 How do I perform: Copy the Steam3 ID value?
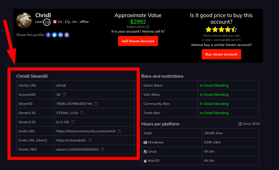tap(73, 122)
